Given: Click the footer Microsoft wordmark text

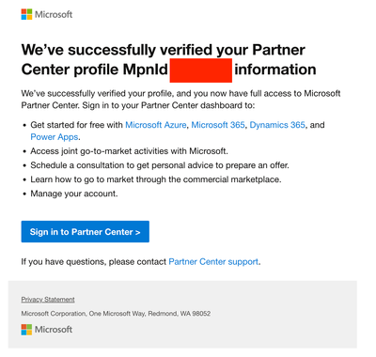Looking at the screenshot, I should [54, 330].
